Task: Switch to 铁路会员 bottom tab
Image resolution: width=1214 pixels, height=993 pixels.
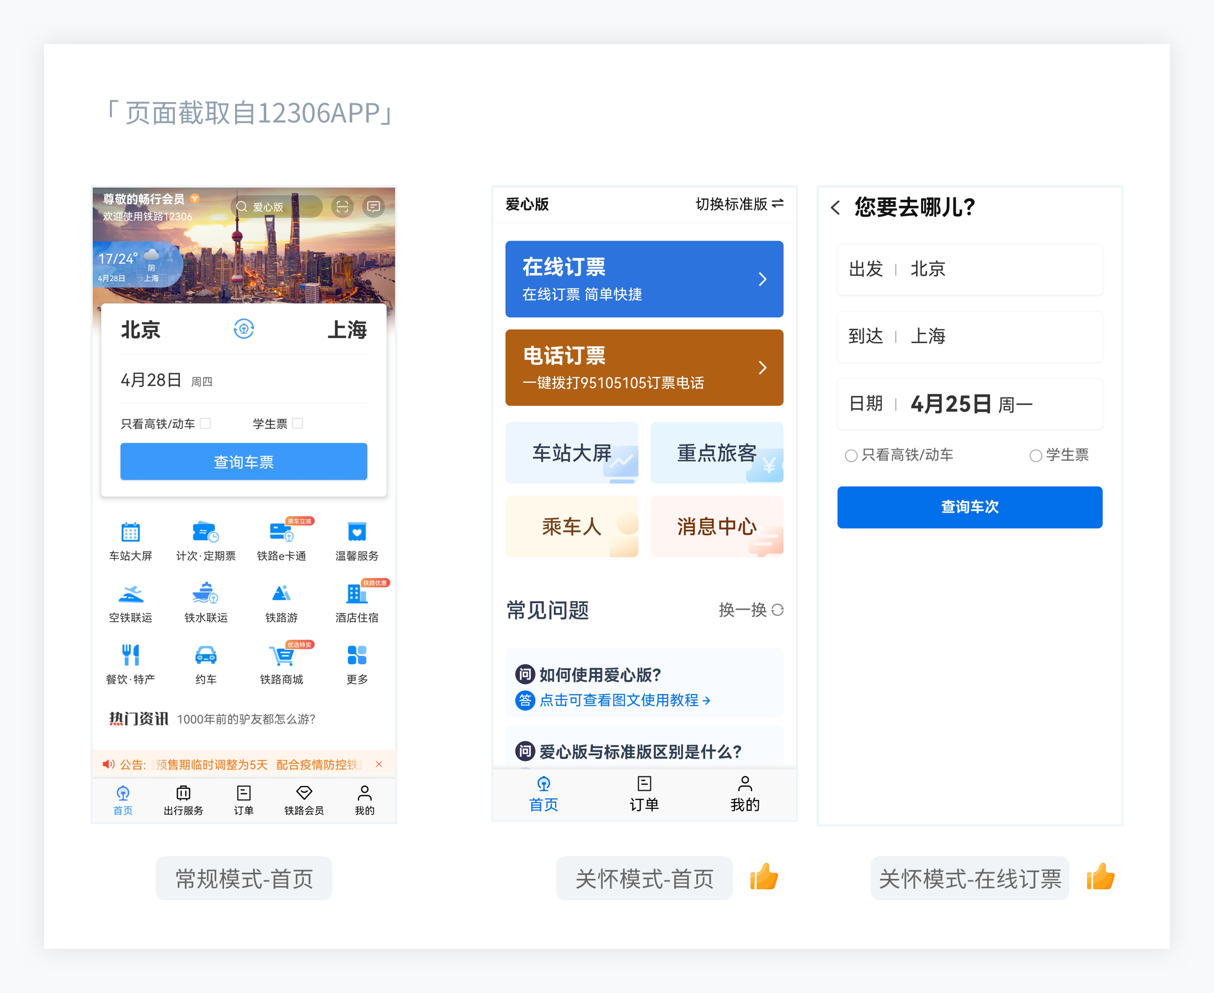Action: click(304, 800)
